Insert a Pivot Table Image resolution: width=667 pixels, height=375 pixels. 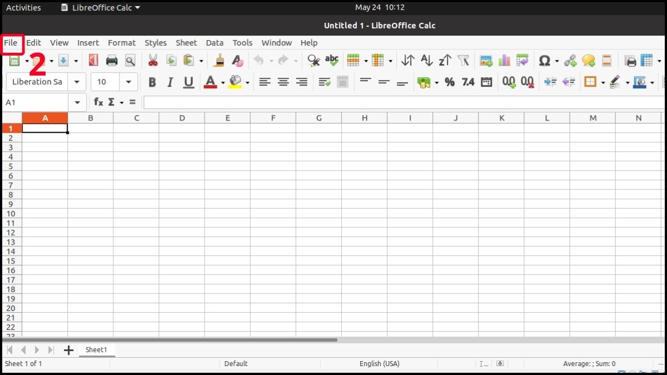(522, 60)
